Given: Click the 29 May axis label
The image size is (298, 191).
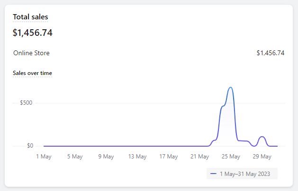Looking at the screenshot, I should click(x=262, y=157).
